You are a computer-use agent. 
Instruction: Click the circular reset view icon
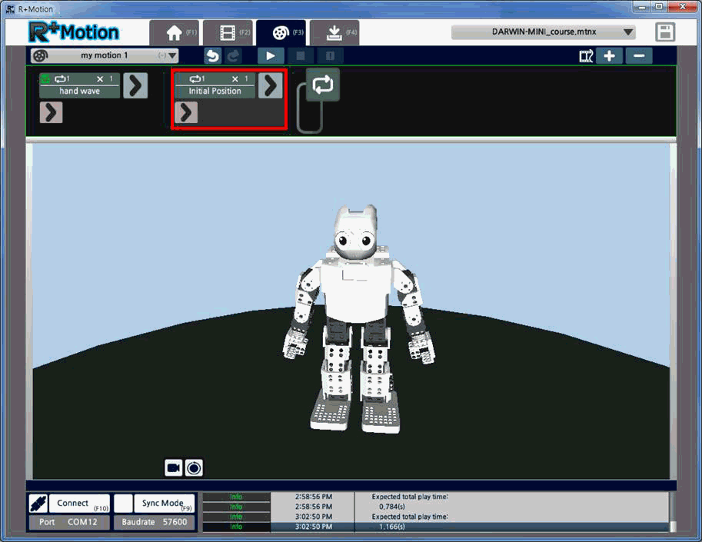click(194, 468)
